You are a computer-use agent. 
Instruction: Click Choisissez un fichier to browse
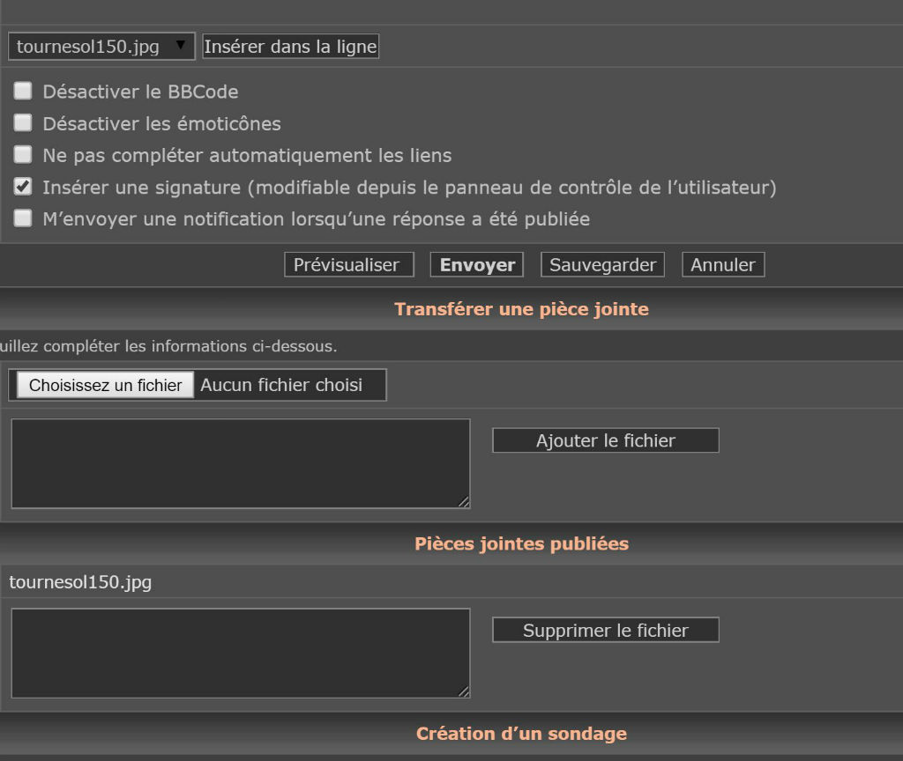105,385
